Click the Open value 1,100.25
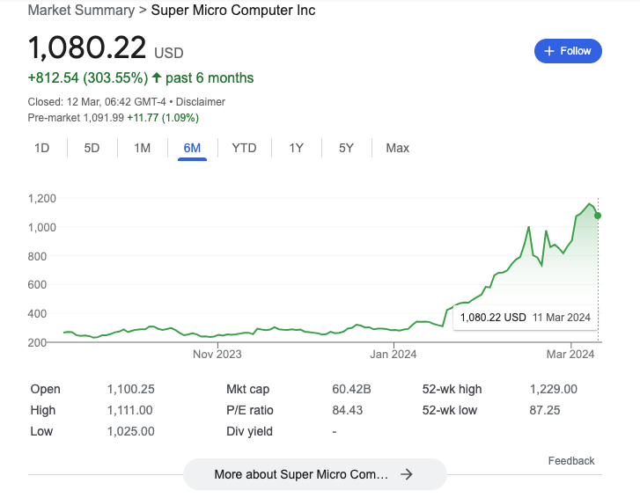 pos(130,389)
